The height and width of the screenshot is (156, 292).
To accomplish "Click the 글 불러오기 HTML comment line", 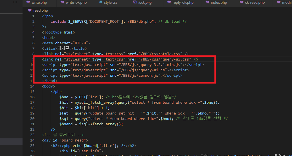I will click(63, 135).
